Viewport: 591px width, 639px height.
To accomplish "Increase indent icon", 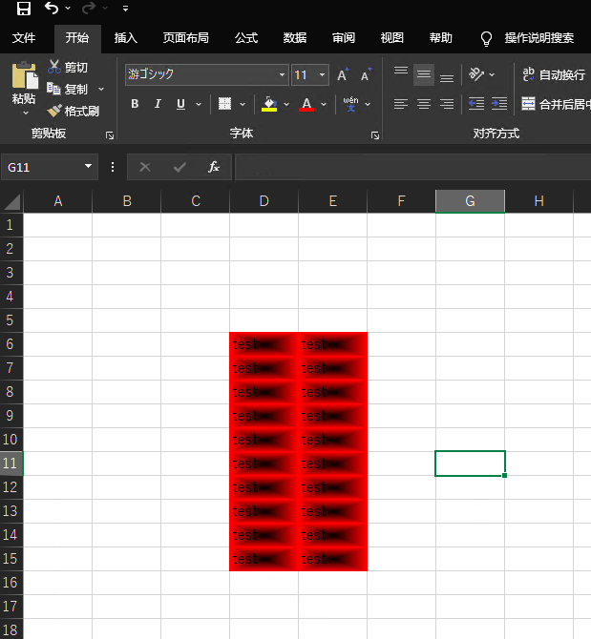I will [x=499, y=104].
